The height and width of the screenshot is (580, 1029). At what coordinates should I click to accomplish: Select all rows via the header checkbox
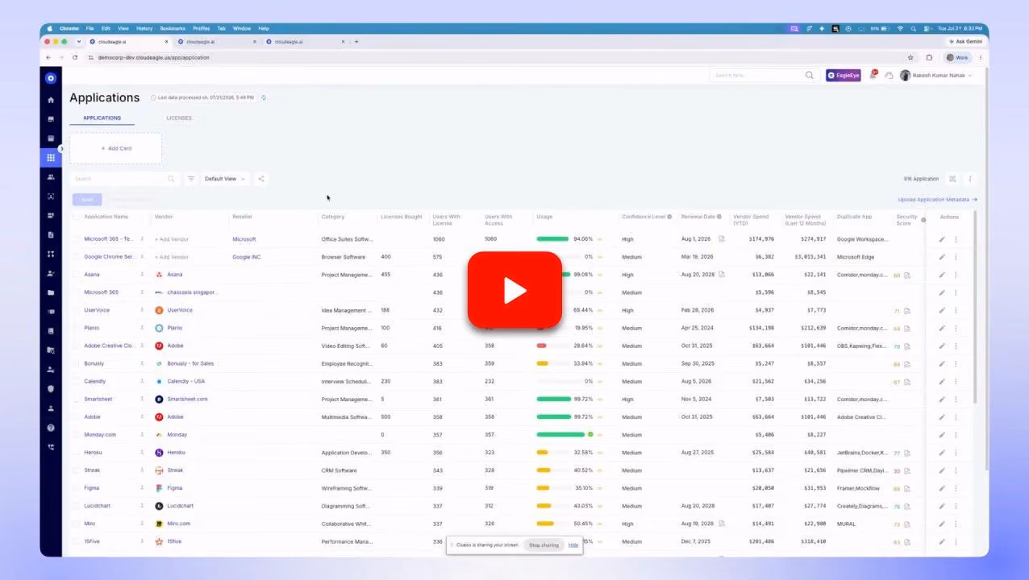point(77,217)
